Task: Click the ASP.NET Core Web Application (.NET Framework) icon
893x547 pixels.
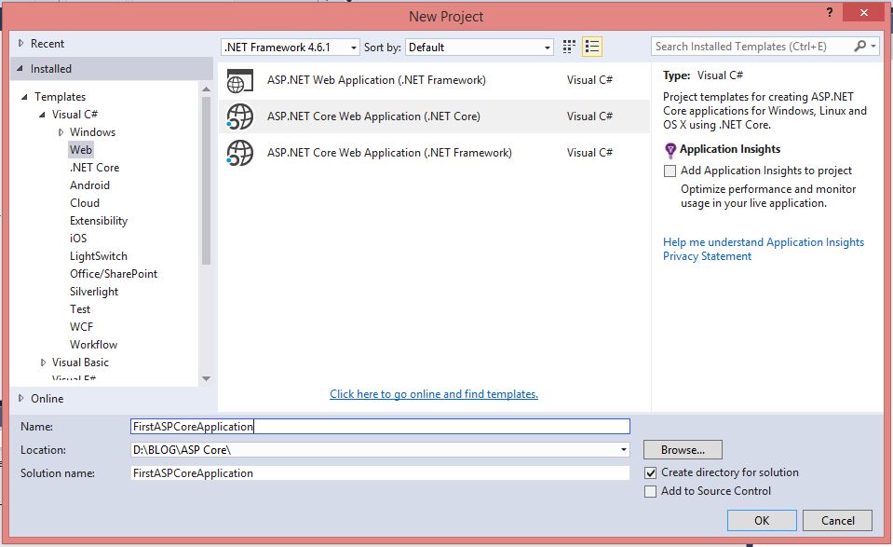Action: coord(240,152)
